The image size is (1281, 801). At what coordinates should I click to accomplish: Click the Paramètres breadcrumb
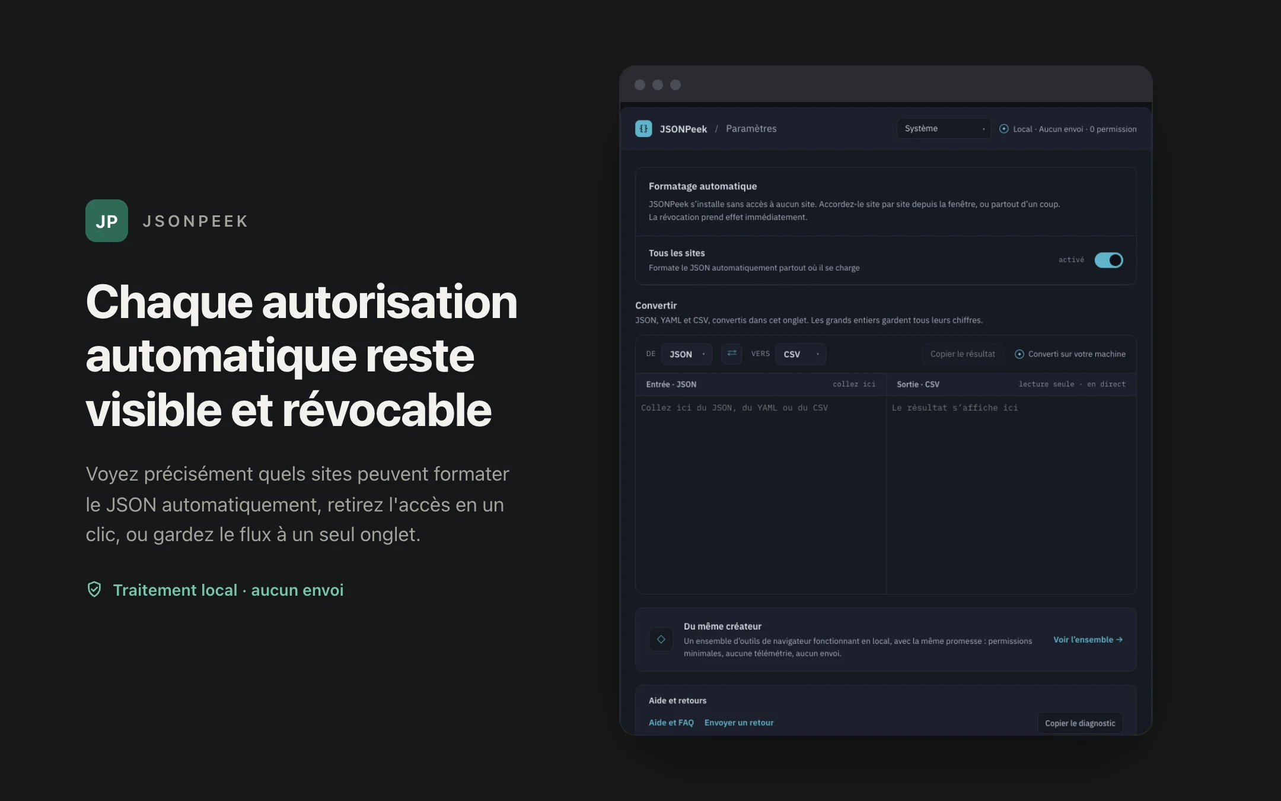tap(751, 129)
